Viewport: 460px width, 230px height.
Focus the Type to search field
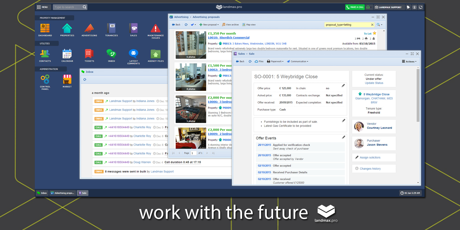pos(68,7)
